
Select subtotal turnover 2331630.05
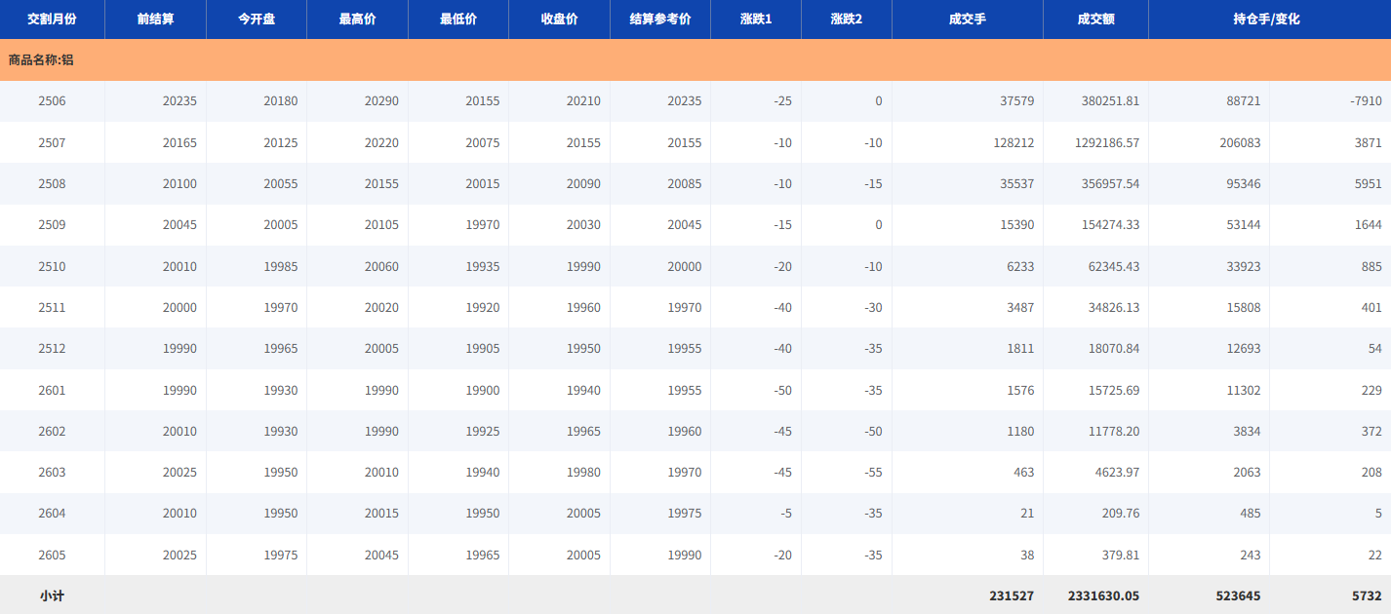(1103, 595)
